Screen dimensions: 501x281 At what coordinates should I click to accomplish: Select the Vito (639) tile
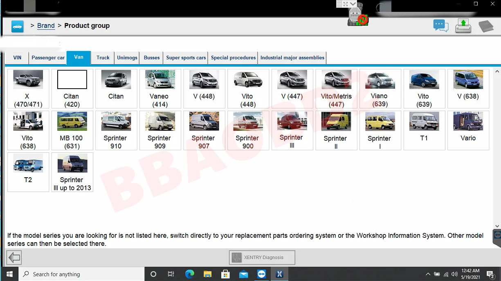tap(424, 89)
